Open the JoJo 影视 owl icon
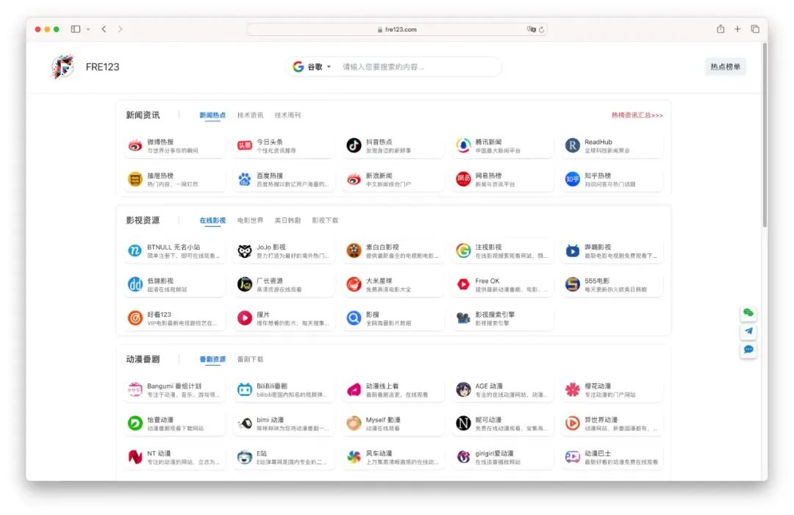This screenshot has height=515, width=794. tap(245, 251)
